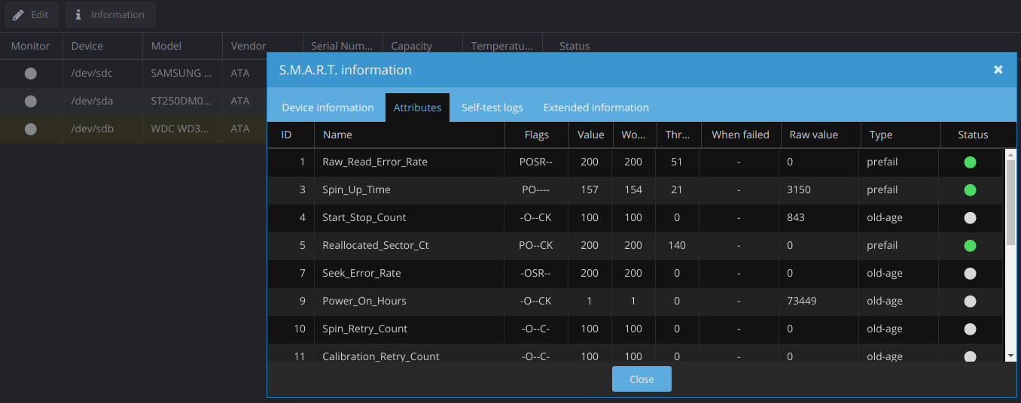
Task: Click the Reallocated_Sector_Ct attribute name
Action: [x=376, y=246]
